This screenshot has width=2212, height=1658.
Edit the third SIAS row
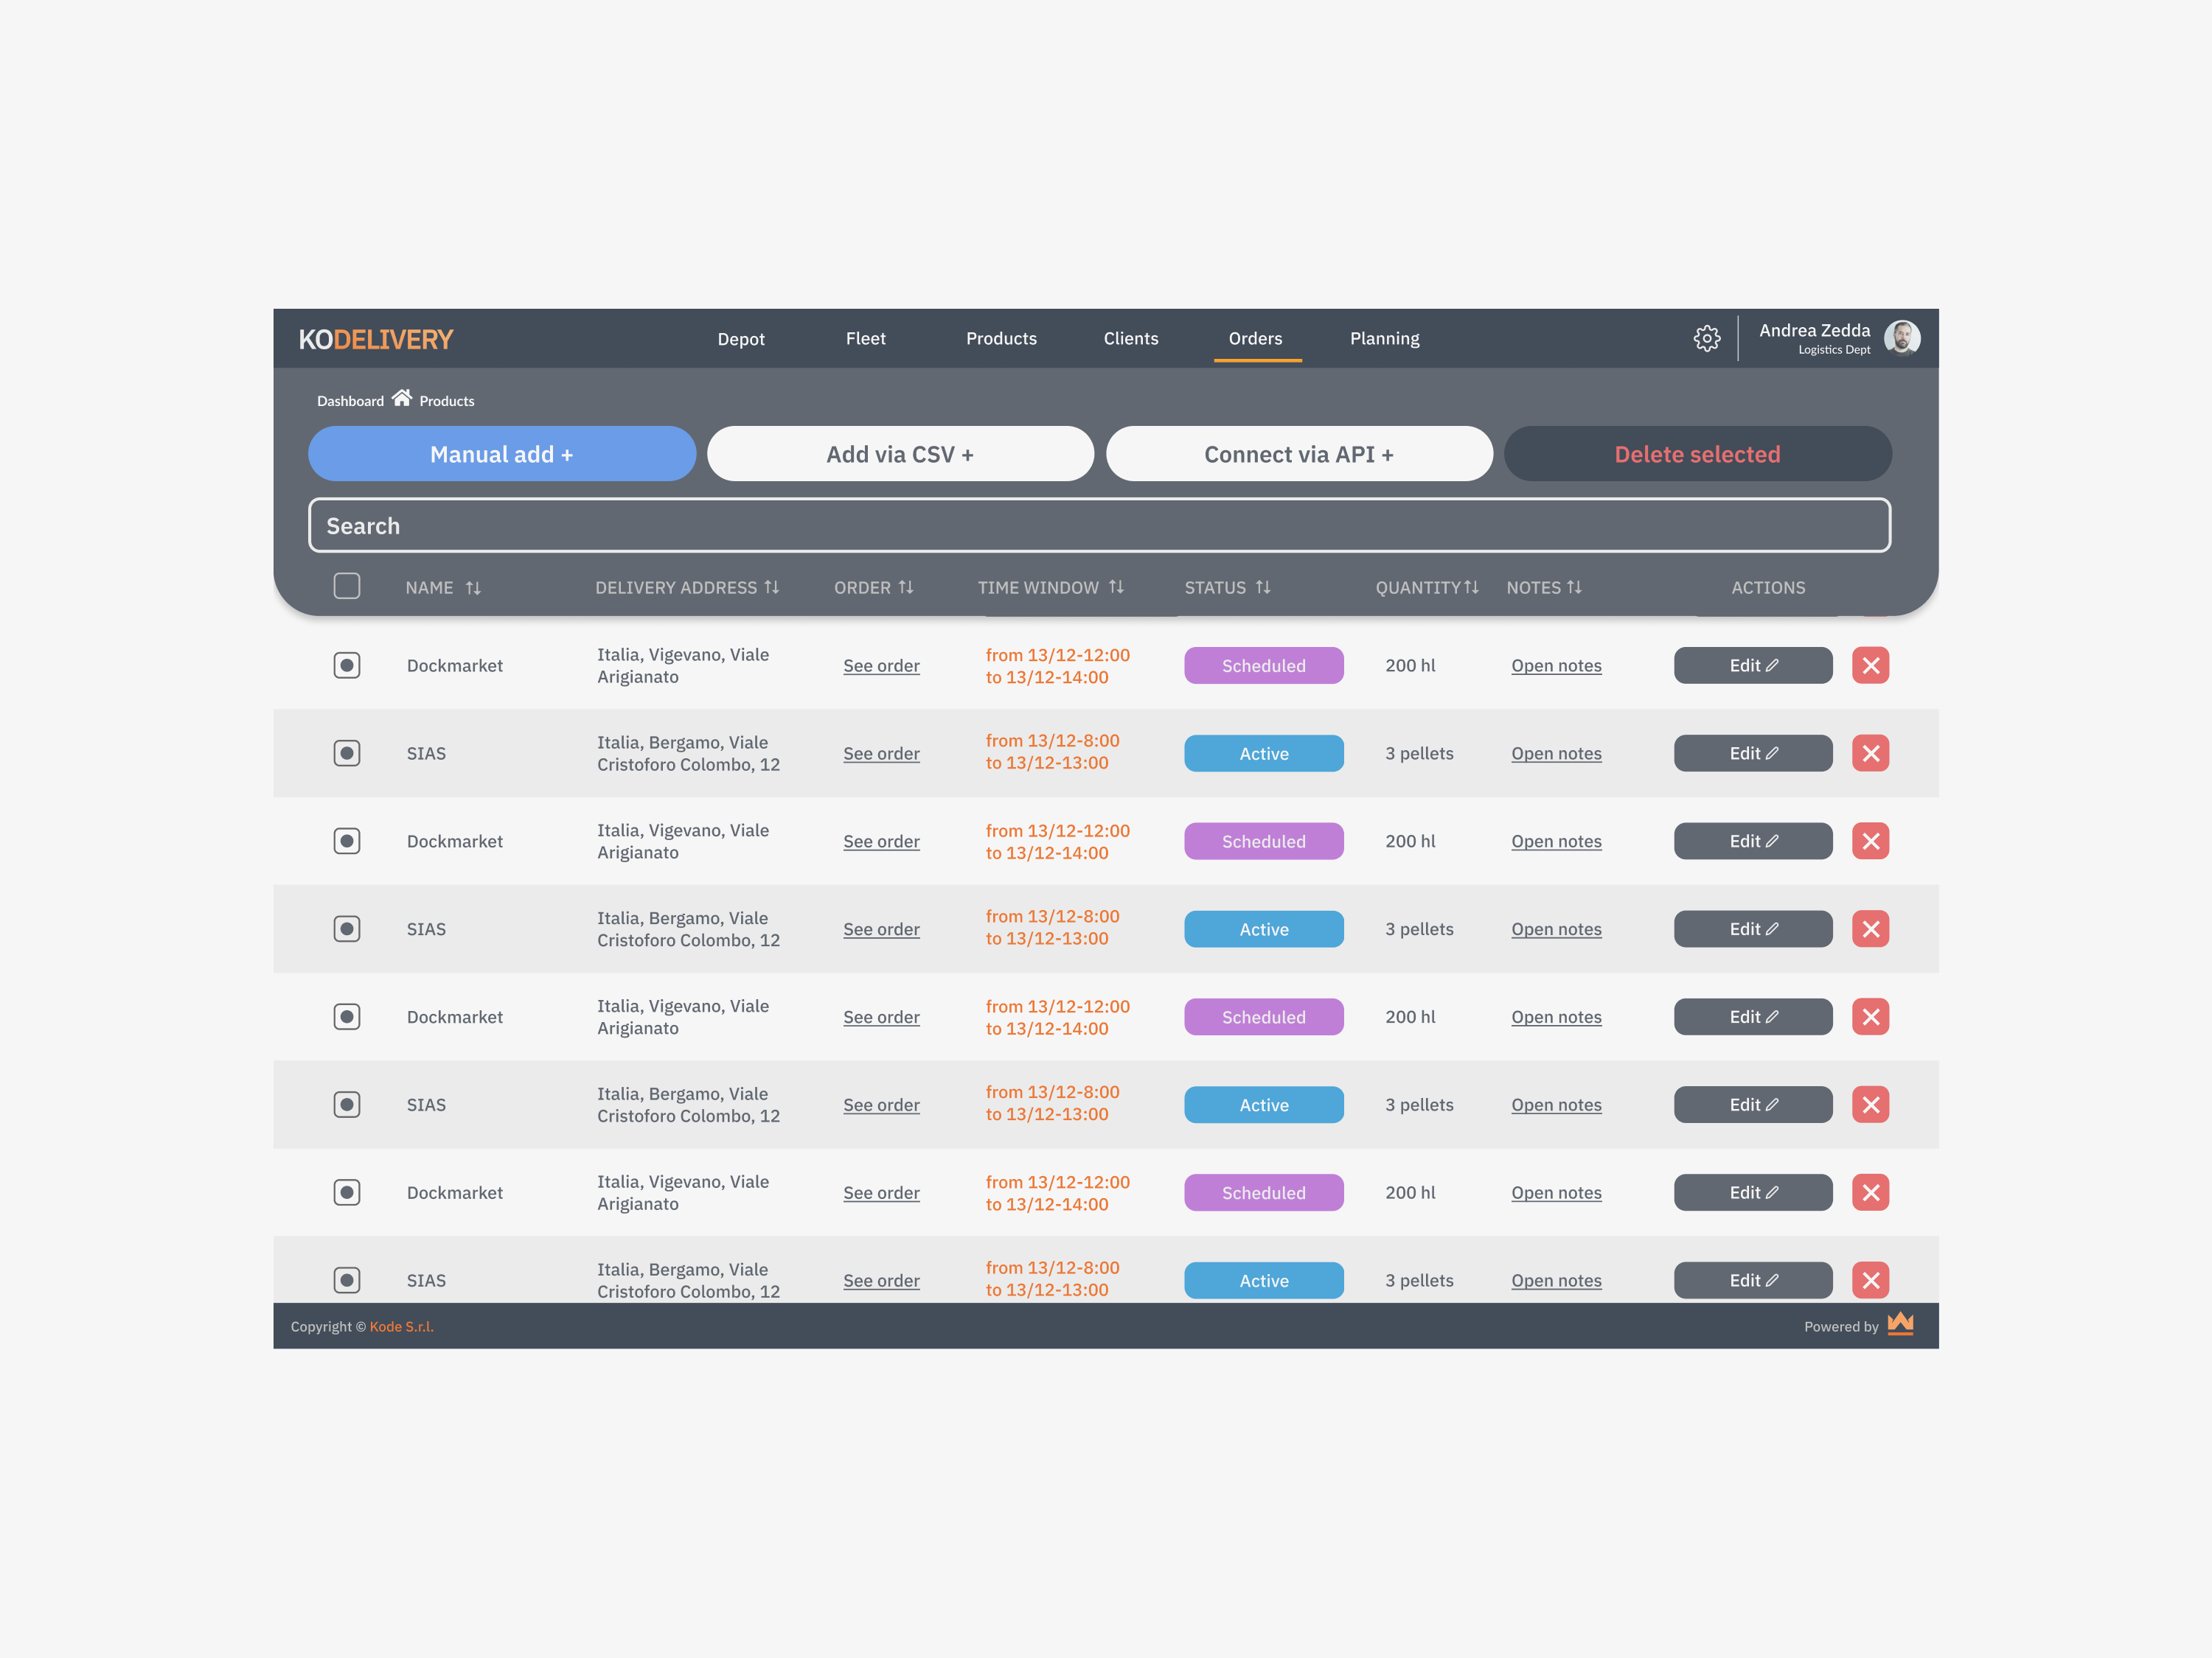1753,1105
